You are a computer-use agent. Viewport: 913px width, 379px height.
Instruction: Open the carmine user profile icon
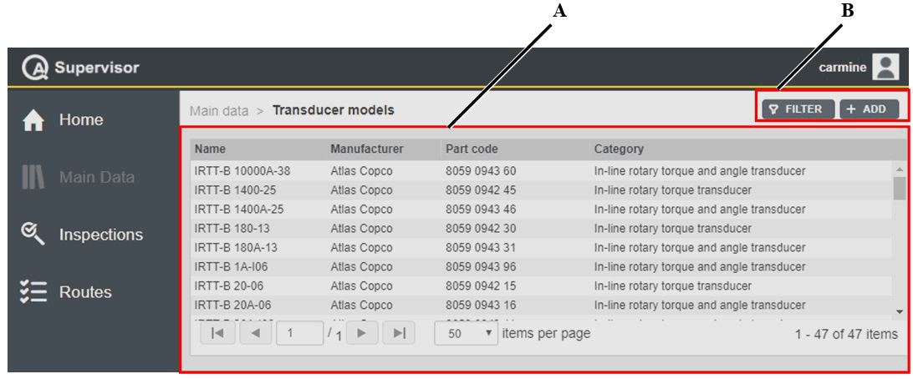tap(885, 67)
